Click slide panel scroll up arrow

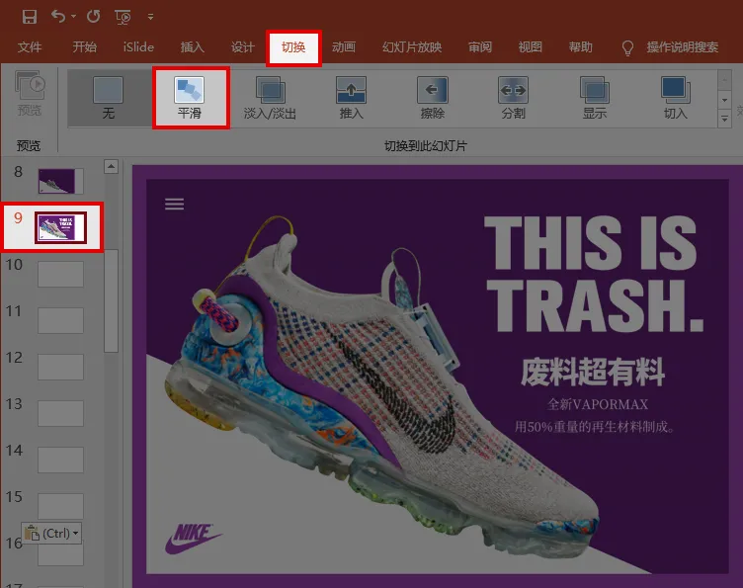click(112, 166)
